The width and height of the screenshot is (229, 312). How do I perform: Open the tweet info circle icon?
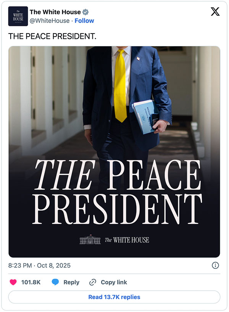pos(215,265)
